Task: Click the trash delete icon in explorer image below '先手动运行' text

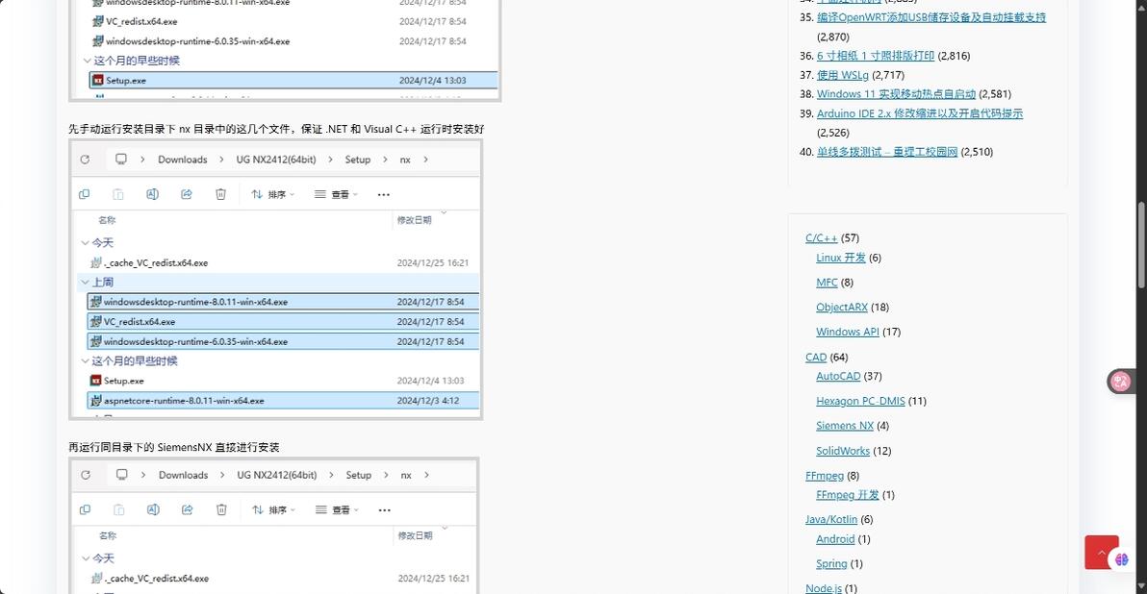Action: coord(220,194)
